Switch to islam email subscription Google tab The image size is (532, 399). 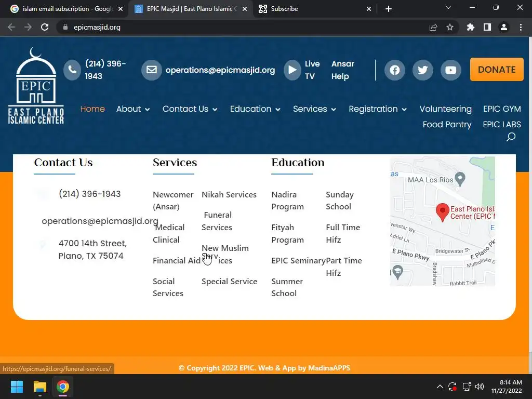coord(66,9)
